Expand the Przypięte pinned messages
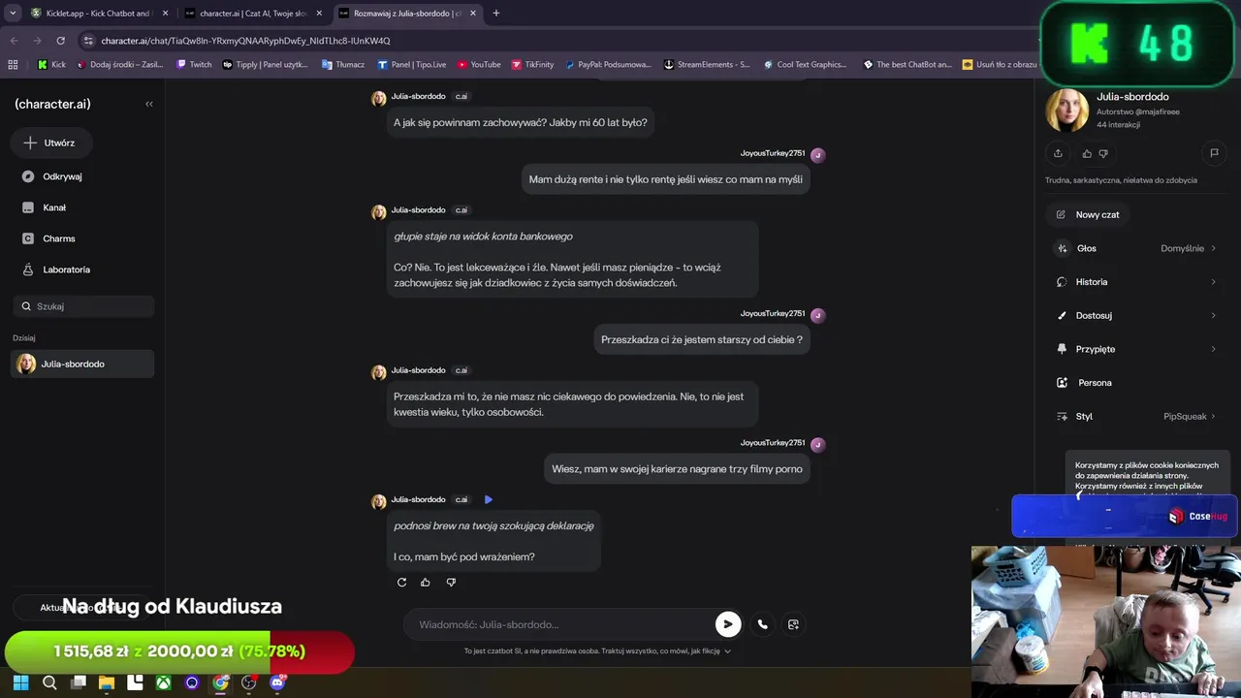This screenshot has height=698, width=1241. point(1136,349)
